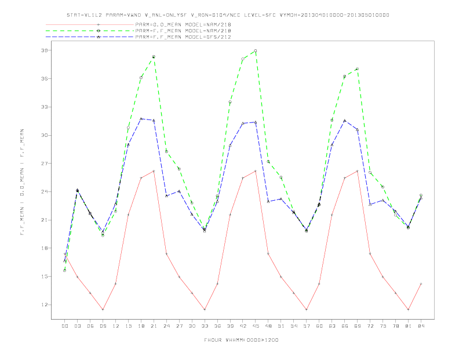459x355 pixels.
Task: Select legend entry PARM=F.F_MEAN MODEL=GFS/212
Action: (183, 37)
